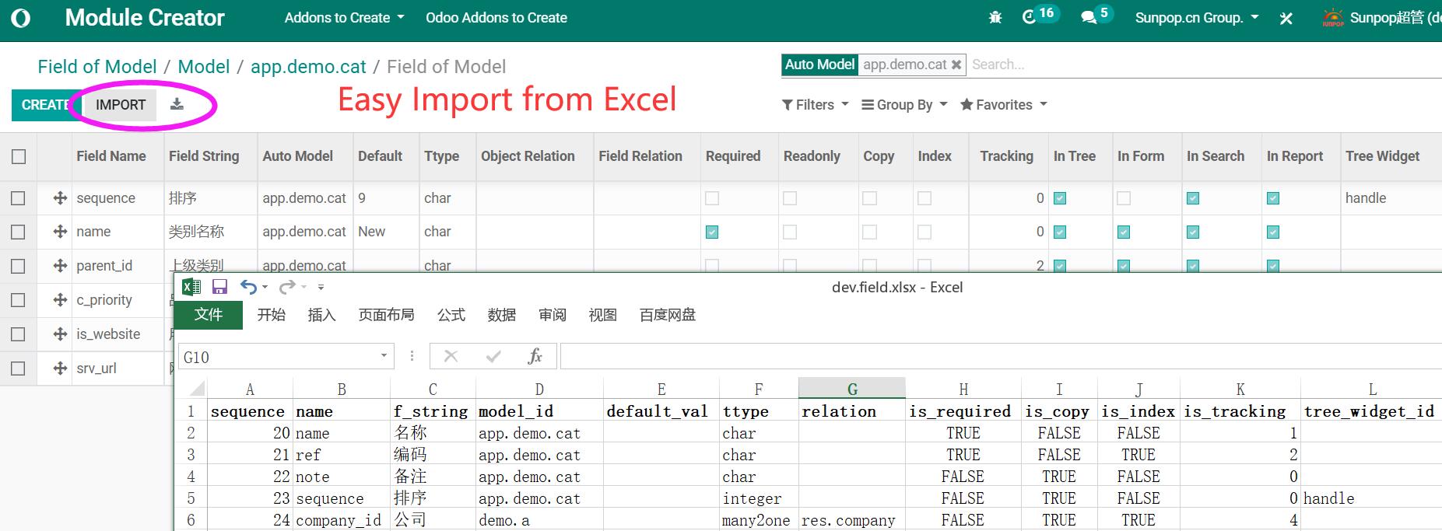1442x531 pixels.
Task: Click the Excel undo arrow
Action: [x=248, y=287]
